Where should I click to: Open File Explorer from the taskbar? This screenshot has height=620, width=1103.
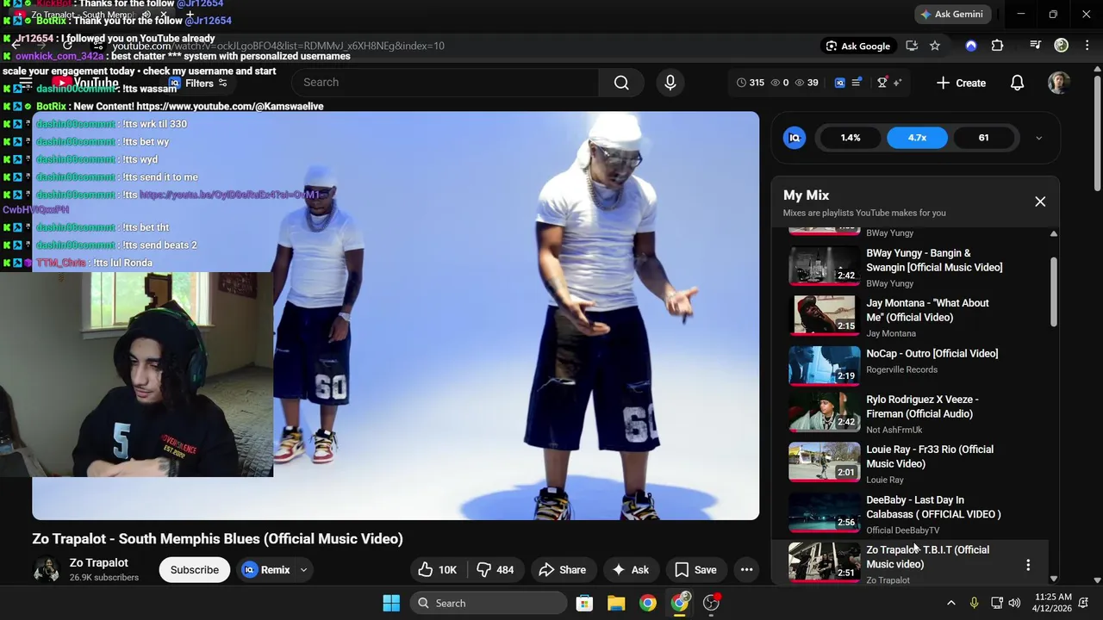pos(616,603)
